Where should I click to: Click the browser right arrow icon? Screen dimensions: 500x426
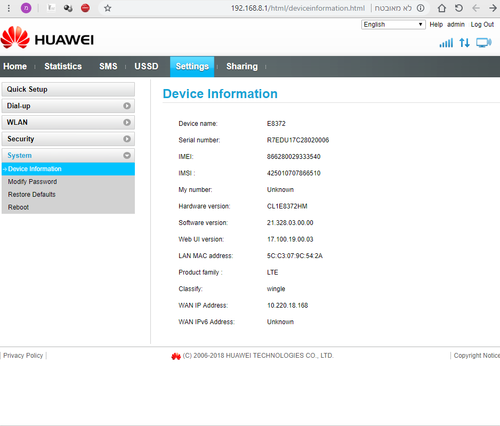pos(493,8)
